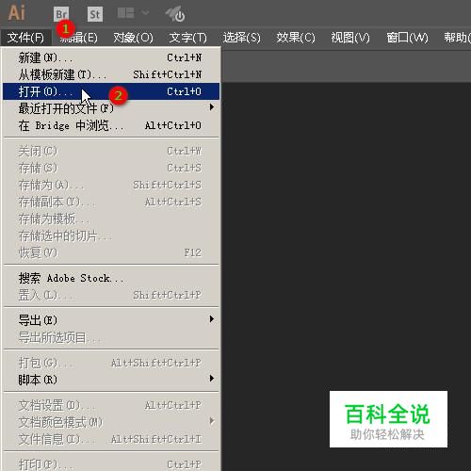Click the greyed 关闭(C) entry
The height and width of the screenshot is (471, 471).
(x=111, y=152)
